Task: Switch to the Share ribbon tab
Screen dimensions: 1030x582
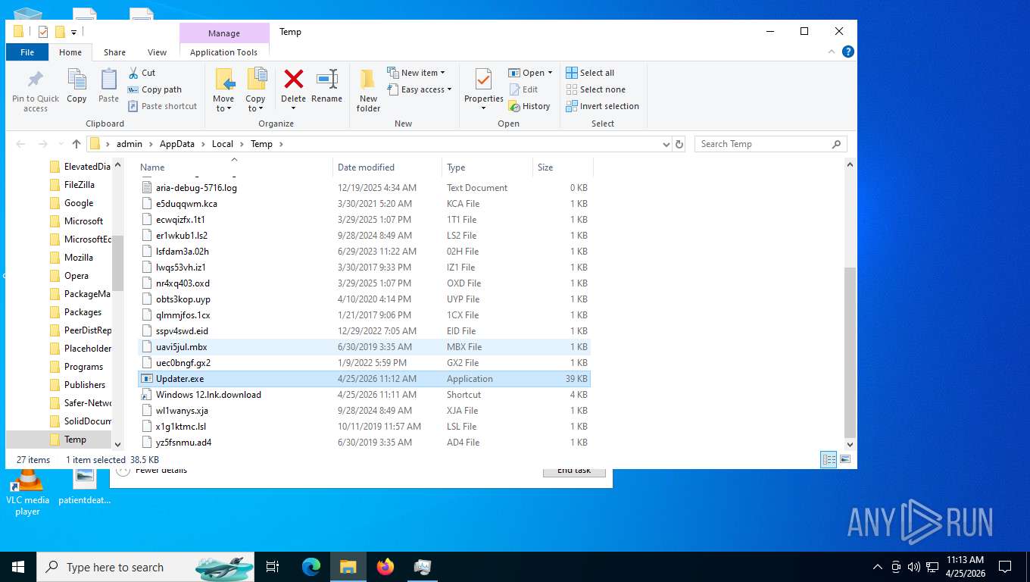Action: point(115,52)
